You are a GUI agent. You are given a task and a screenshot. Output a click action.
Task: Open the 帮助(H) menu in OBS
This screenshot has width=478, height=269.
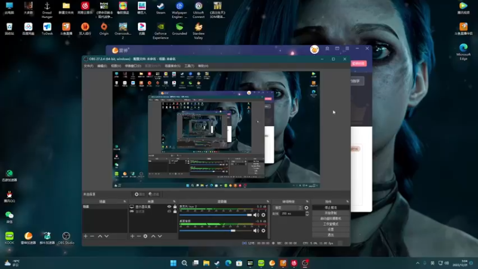coord(203,66)
